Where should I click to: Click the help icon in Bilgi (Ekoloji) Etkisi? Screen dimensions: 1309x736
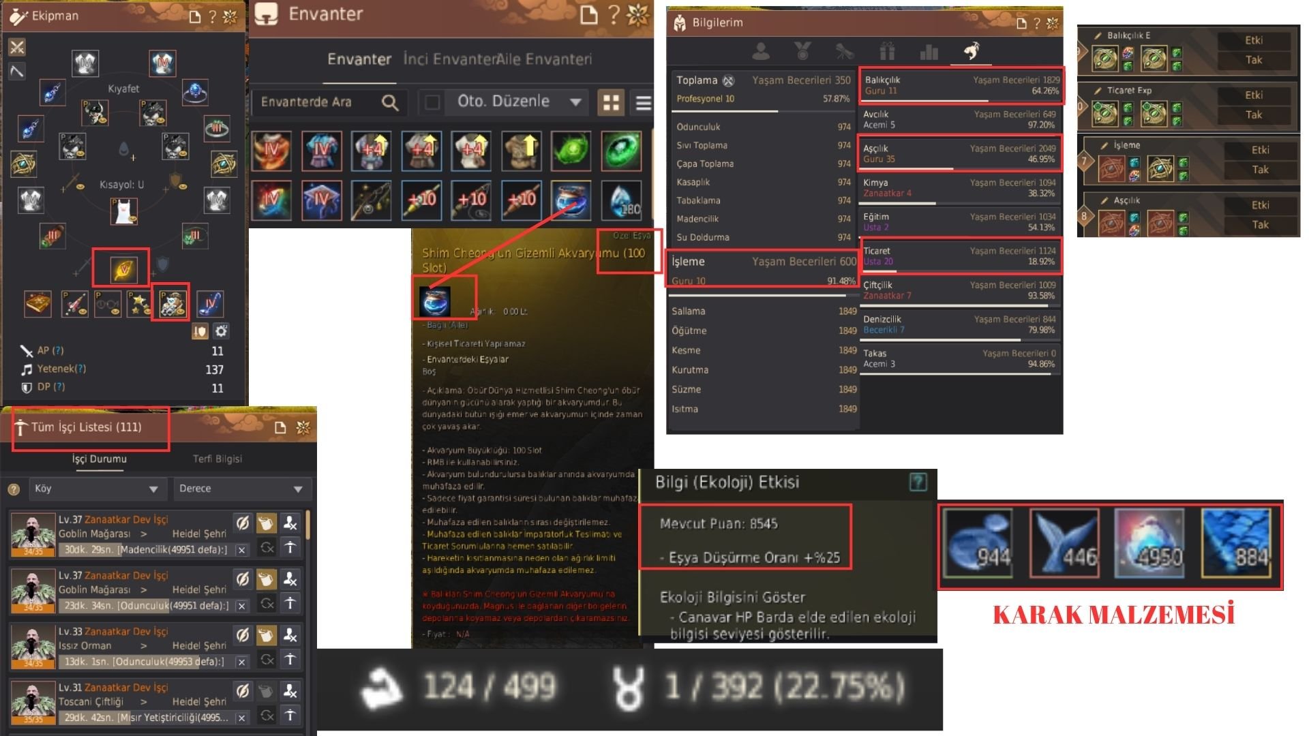[x=918, y=482]
